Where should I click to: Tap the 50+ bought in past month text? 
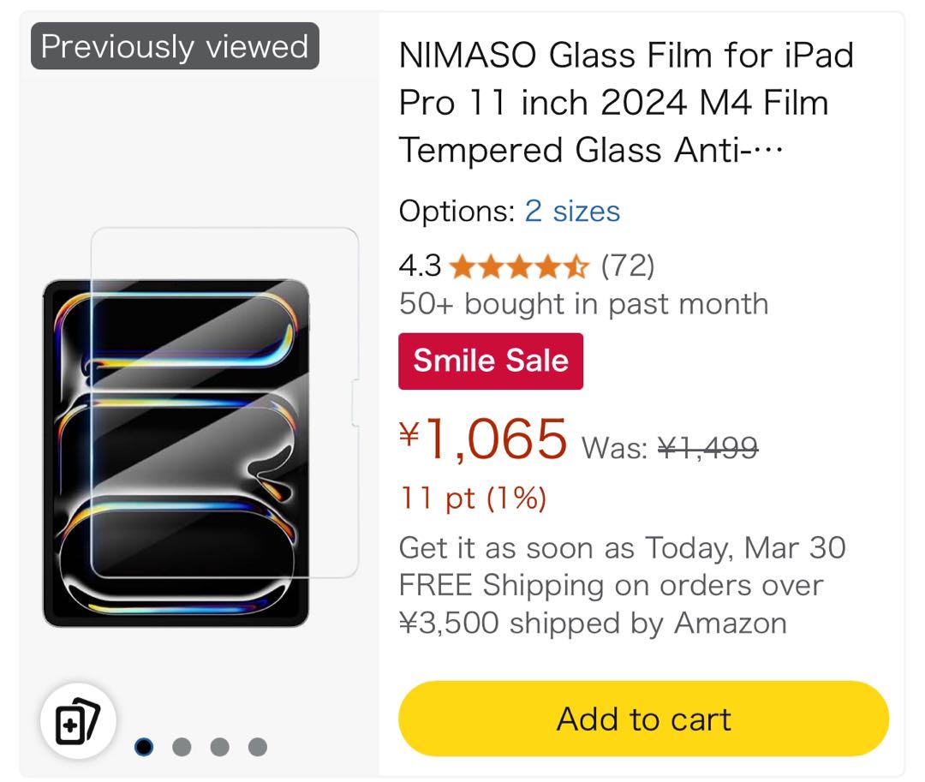pos(584,305)
